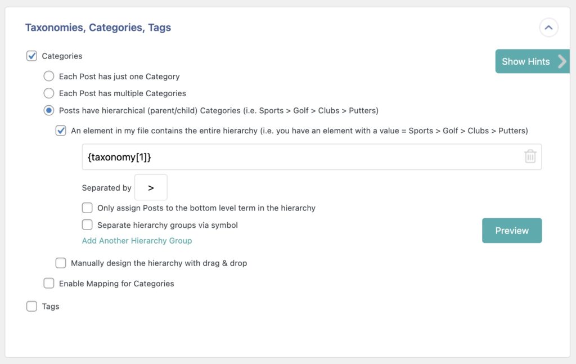
Task: Select Each Post has multiple Categories
Action: point(49,93)
